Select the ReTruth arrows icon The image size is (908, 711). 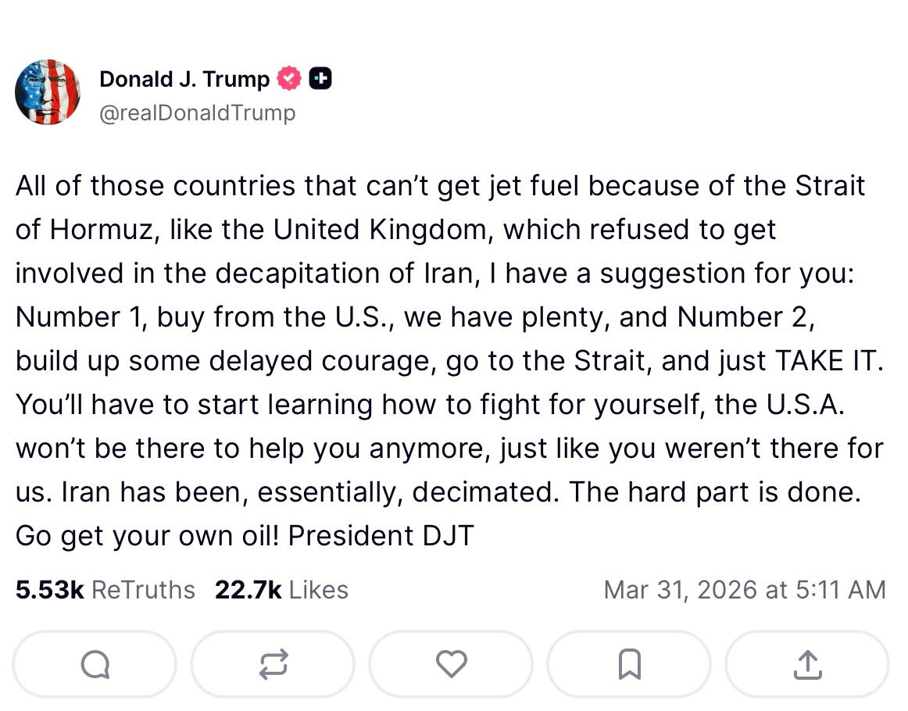tap(272, 664)
